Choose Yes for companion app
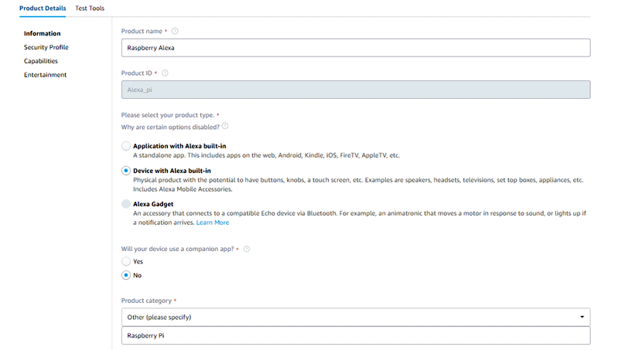This screenshot has width=635, height=350. [126, 262]
